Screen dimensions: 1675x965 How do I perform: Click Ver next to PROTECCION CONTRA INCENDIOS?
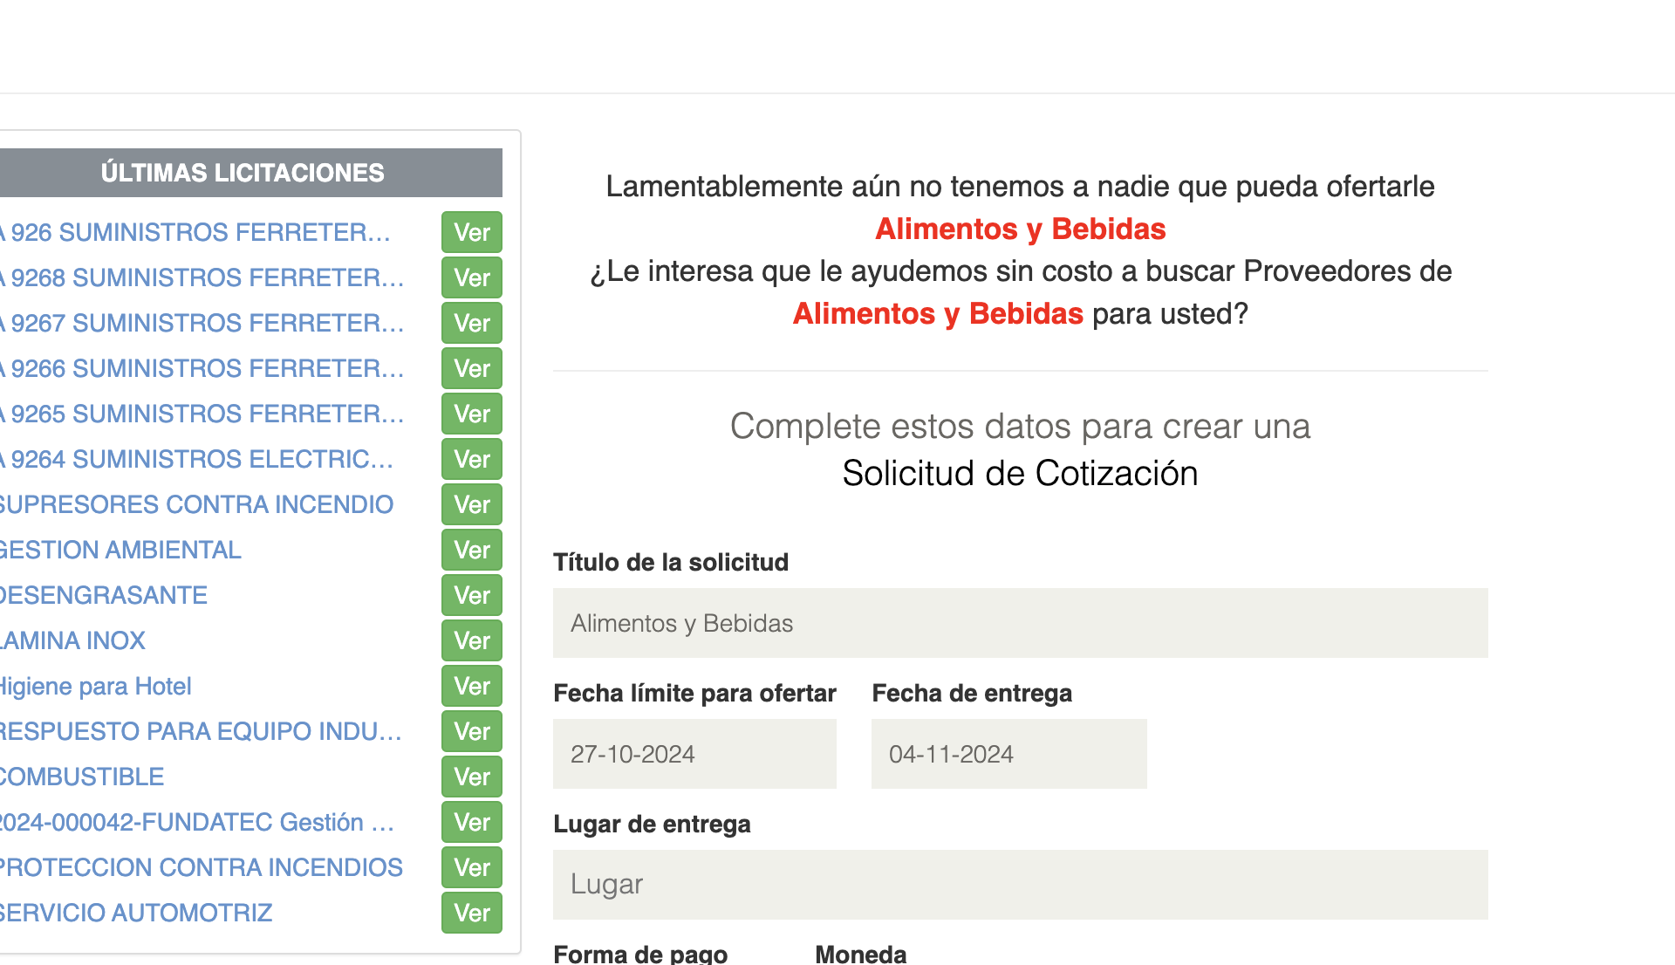click(471, 868)
